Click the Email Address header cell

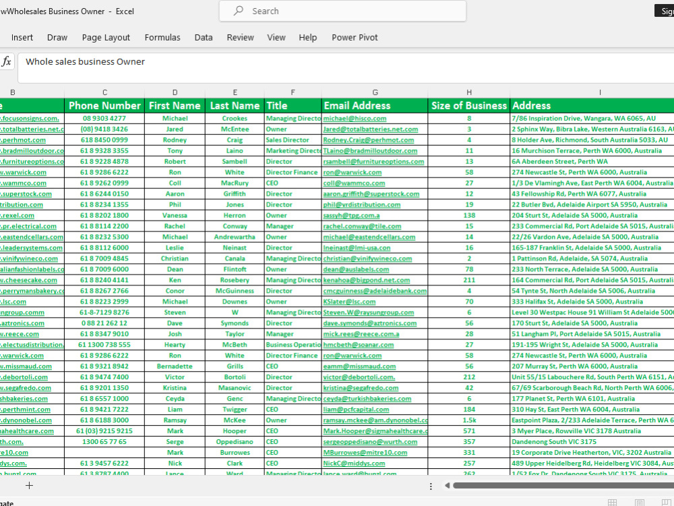tap(375, 105)
